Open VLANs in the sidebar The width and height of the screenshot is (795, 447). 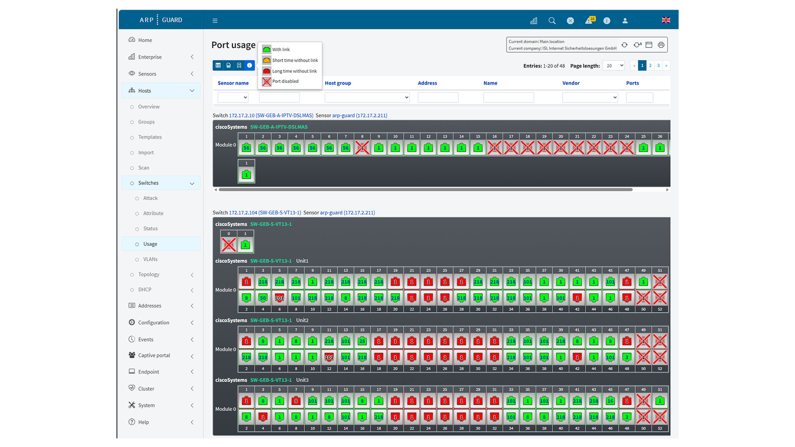tap(150, 259)
